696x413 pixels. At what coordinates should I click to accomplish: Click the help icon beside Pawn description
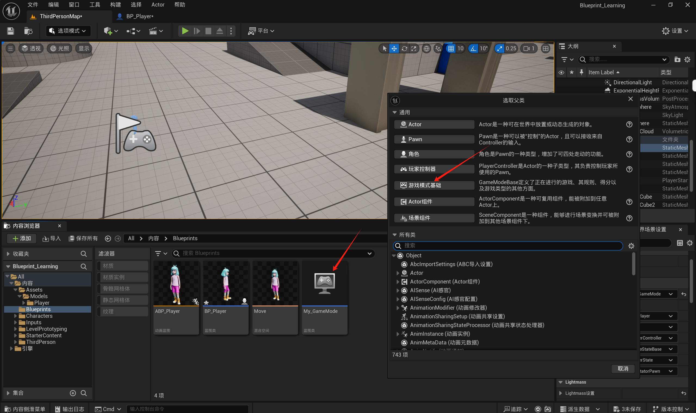[x=629, y=139]
